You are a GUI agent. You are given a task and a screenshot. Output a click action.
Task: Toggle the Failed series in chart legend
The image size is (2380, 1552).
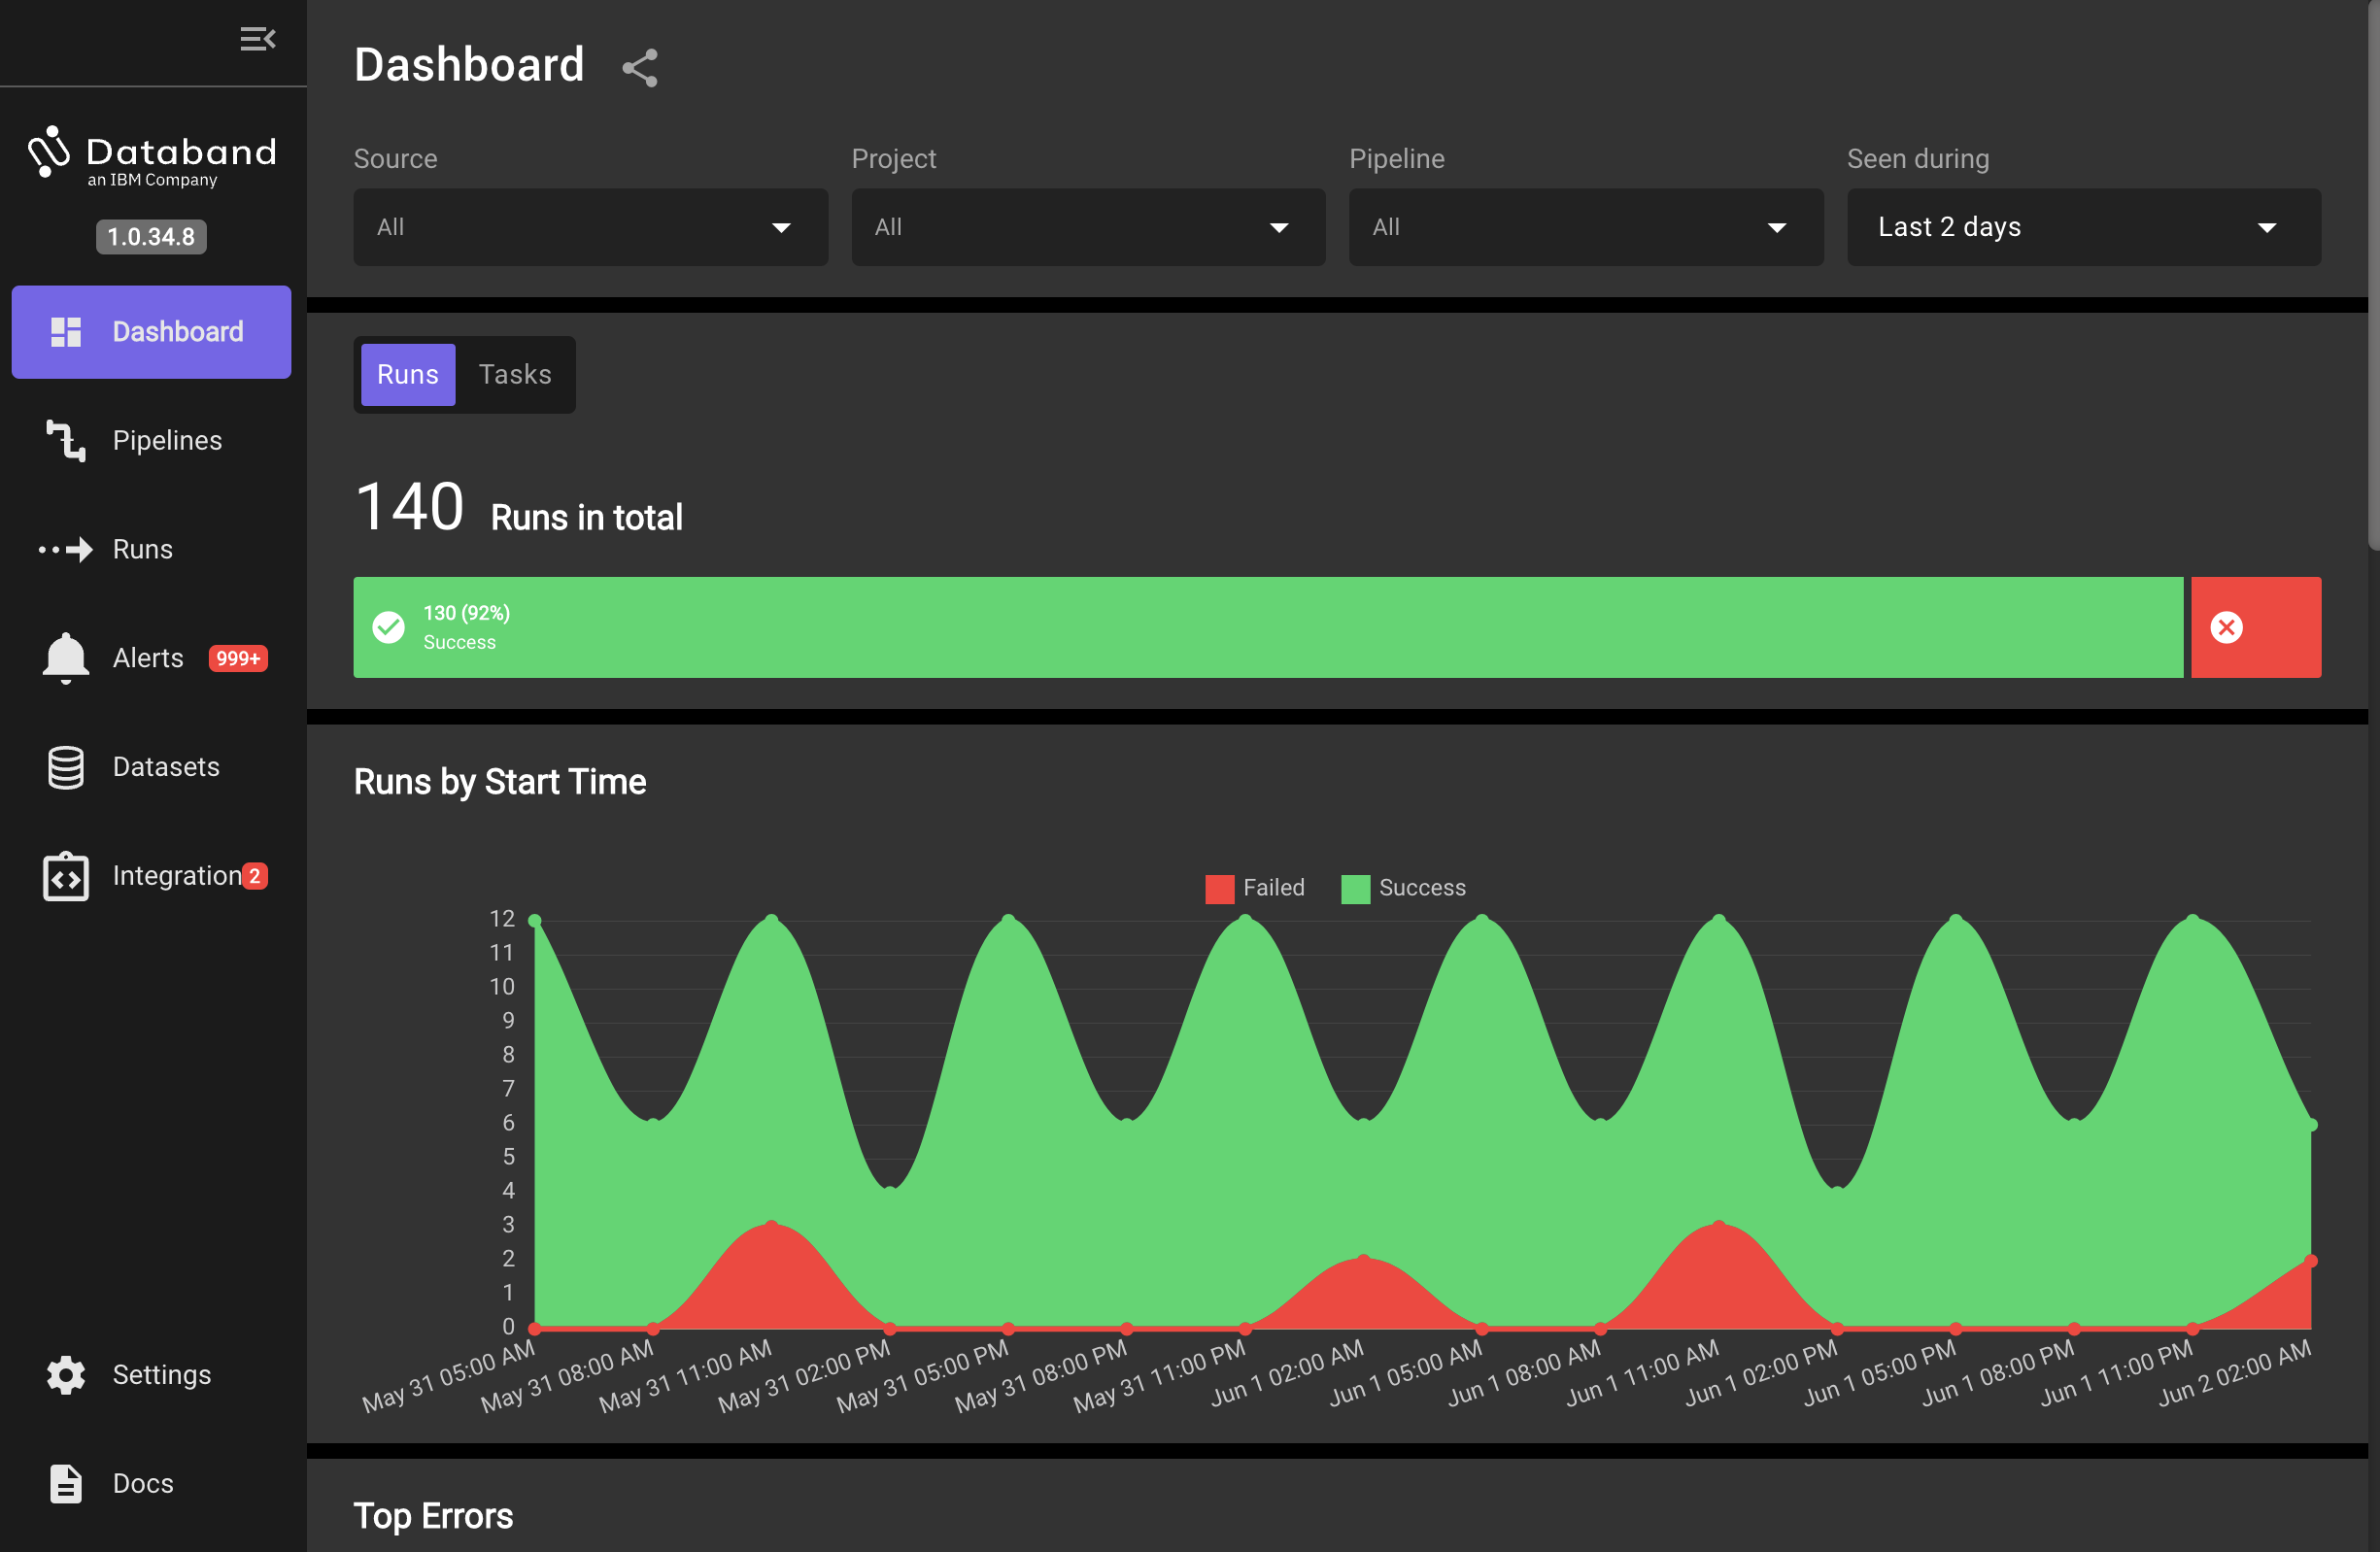tap(1255, 888)
